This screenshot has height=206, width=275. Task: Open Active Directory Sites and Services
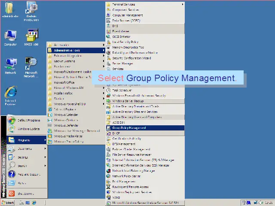[145, 112]
